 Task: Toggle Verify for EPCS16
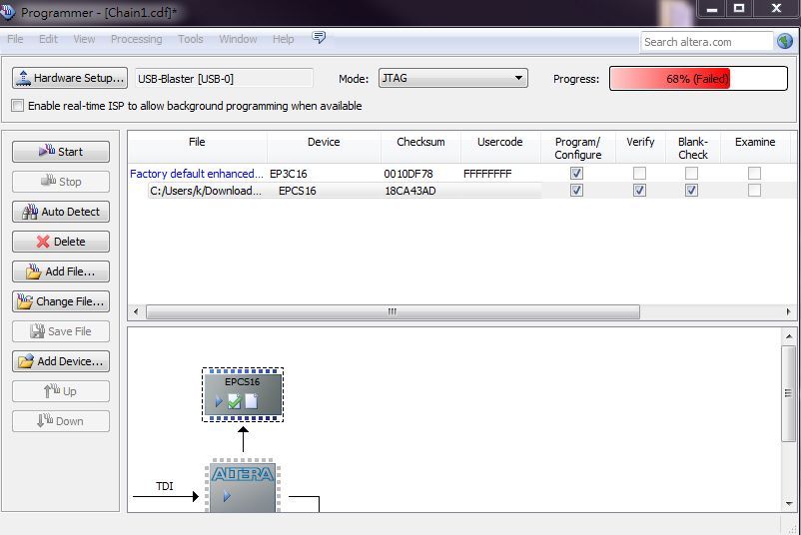(x=639, y=191)
